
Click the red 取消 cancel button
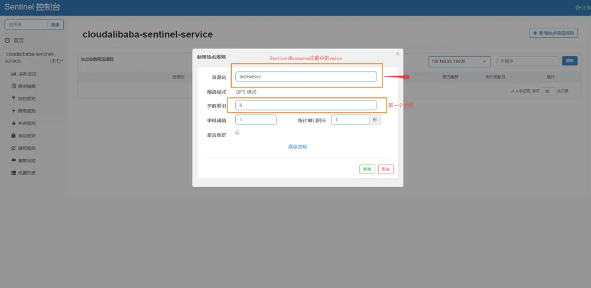pyautogui.click(x=385, y=169)
